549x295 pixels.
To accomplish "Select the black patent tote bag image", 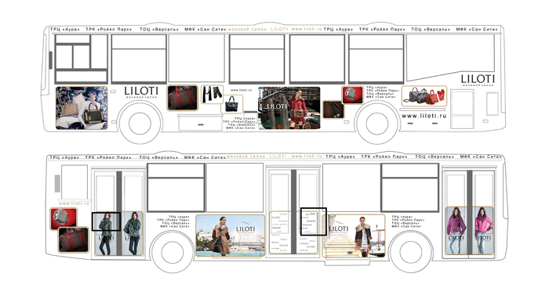I will (232, 104).
